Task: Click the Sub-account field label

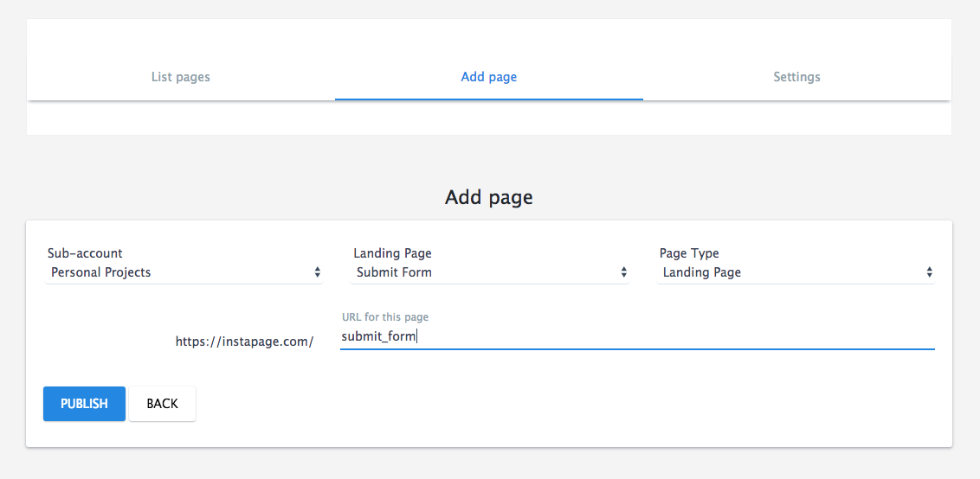Action: pos(85,253)
